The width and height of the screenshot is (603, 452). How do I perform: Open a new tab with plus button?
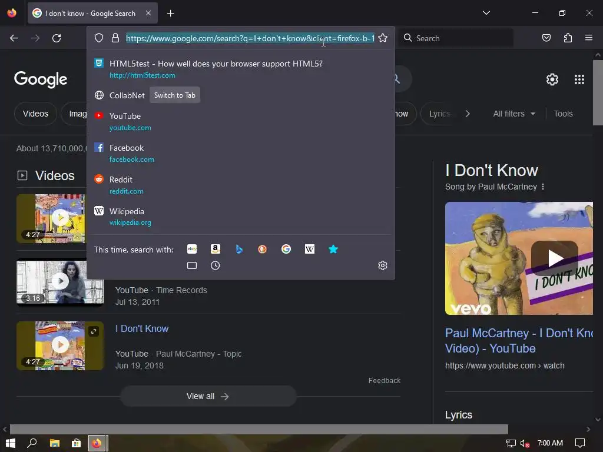click(x=170, y=14)
